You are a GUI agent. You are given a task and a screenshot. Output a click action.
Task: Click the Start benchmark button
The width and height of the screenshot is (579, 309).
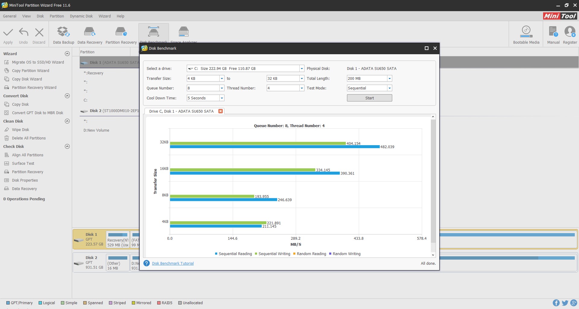coord(370,98)
